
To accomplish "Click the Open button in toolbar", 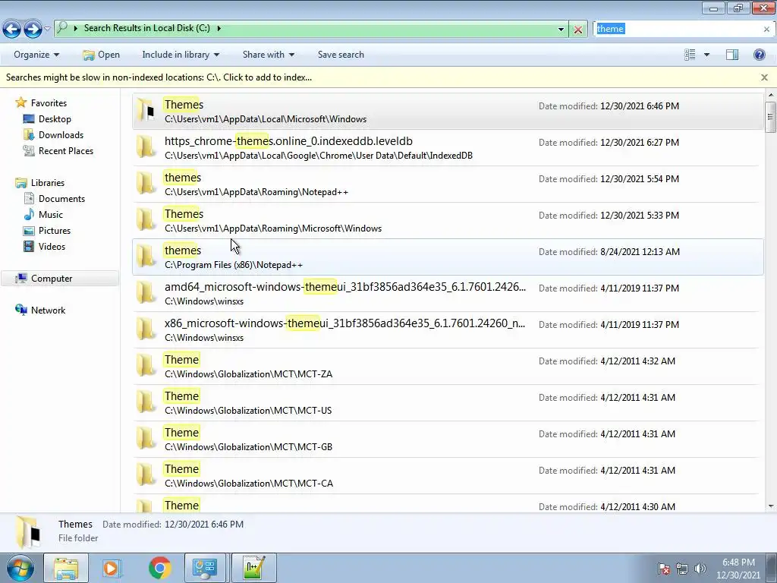I will point(101,55).
